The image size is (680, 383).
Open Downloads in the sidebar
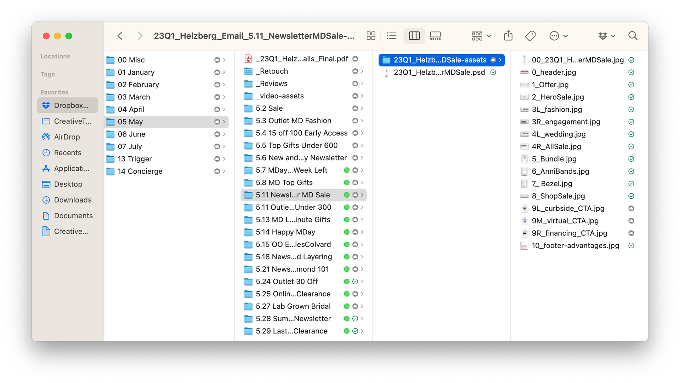coord(67,200)
